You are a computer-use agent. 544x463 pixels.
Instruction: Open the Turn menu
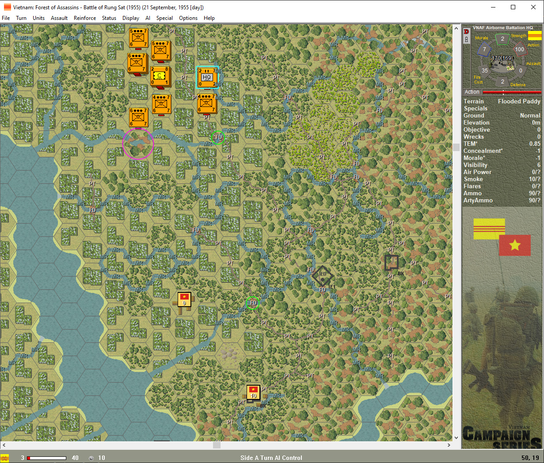(x=21, y=18)
